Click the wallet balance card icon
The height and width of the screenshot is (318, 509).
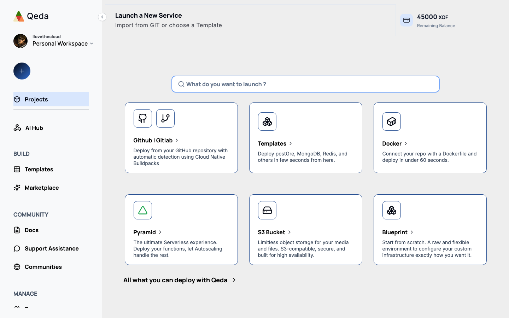tap(406, 20)
